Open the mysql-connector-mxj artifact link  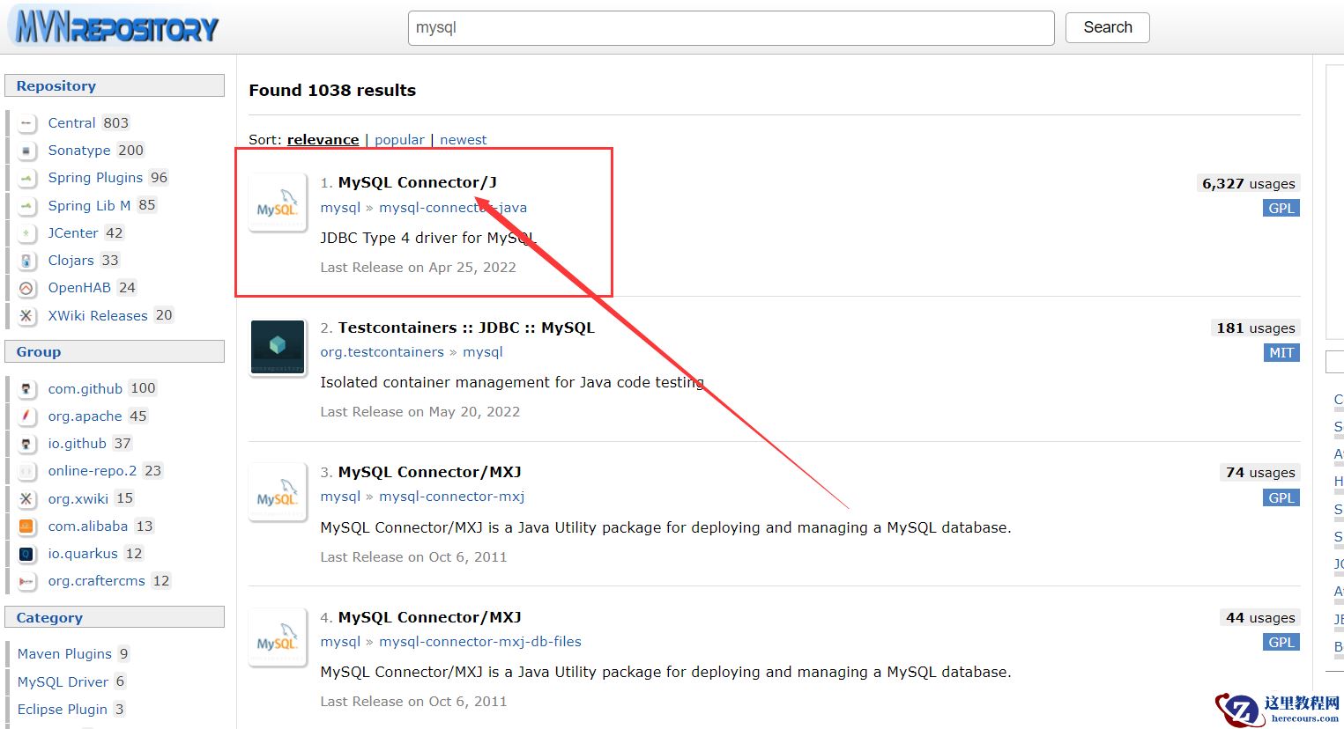(x=452, y=497)
